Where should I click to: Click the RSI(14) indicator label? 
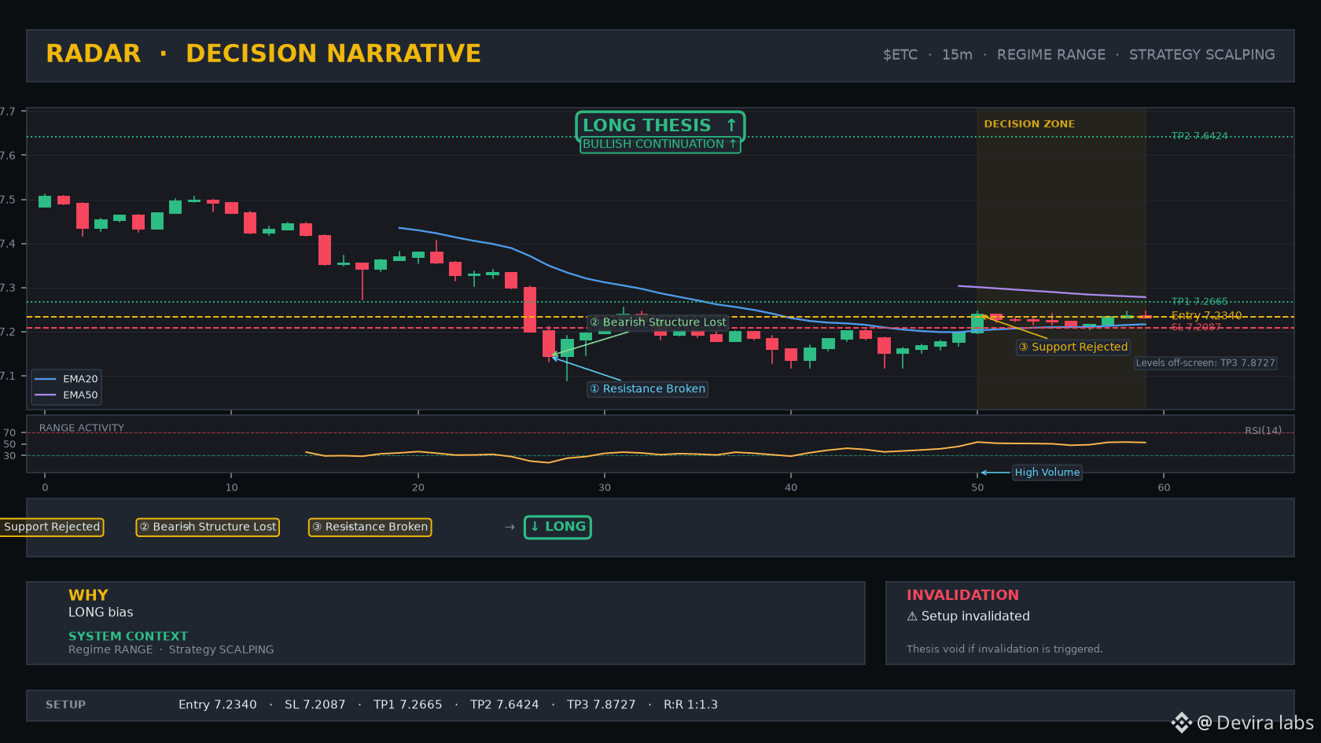[x=1263, y=431]
